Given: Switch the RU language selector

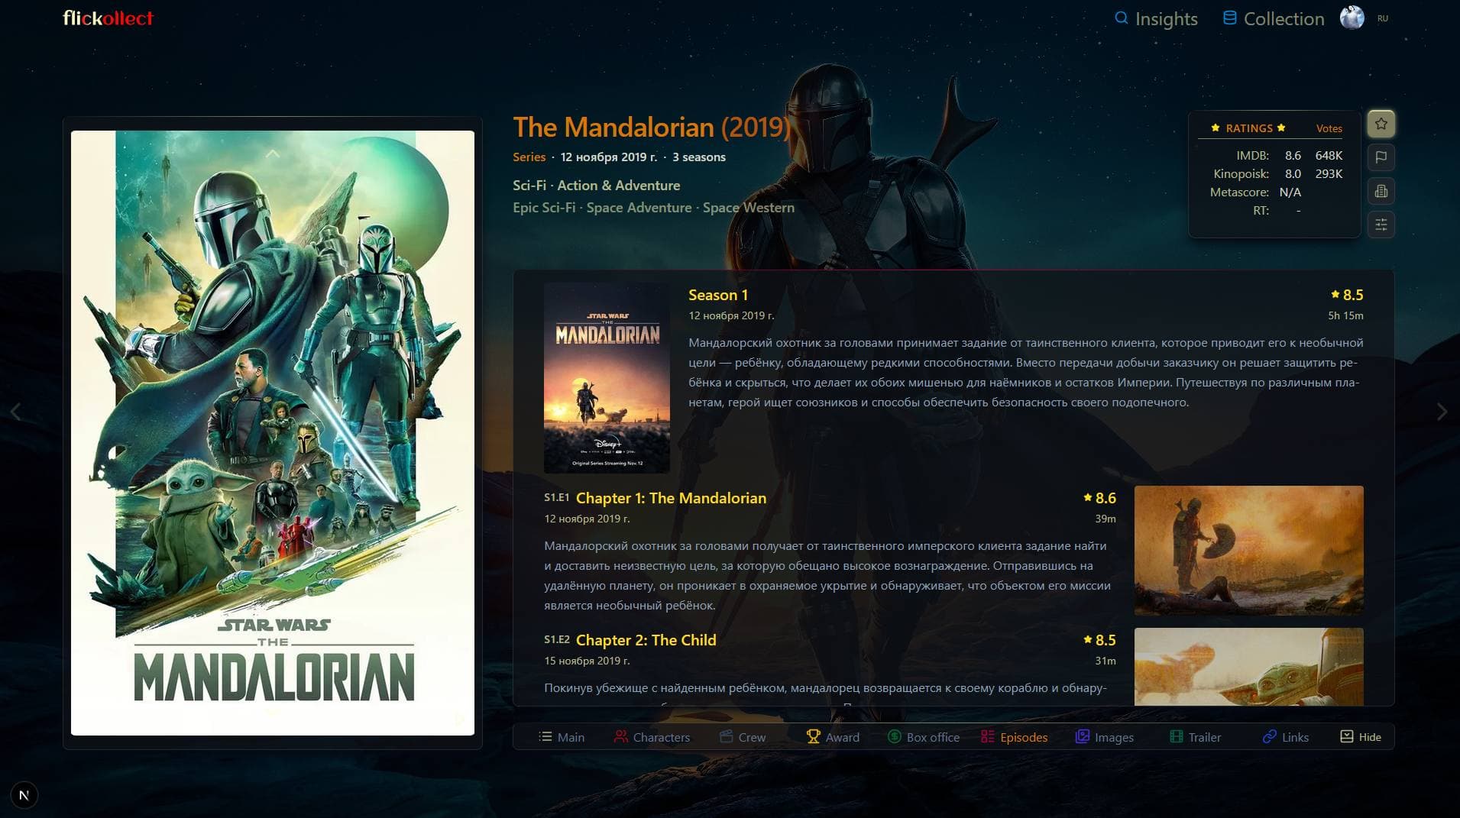Looking at the screenshot, I should 1383,18.
